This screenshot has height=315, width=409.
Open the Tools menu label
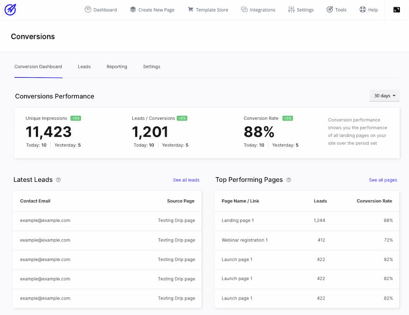click(341, 10)
